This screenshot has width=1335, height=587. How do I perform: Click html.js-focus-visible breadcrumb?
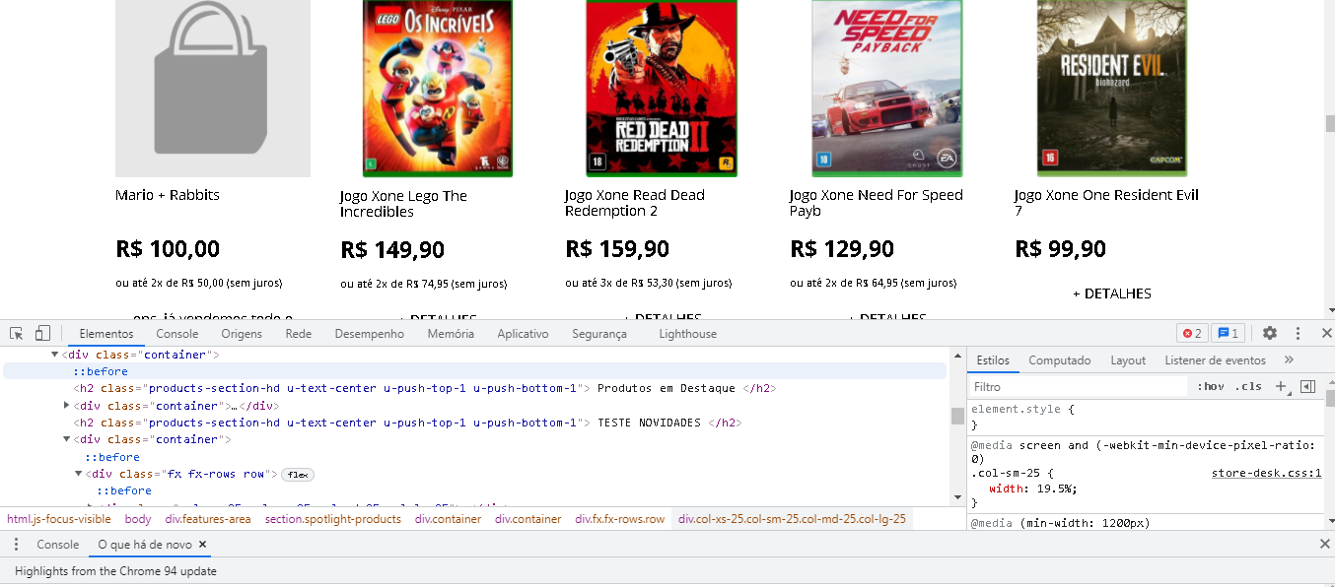tap(59, 519)
